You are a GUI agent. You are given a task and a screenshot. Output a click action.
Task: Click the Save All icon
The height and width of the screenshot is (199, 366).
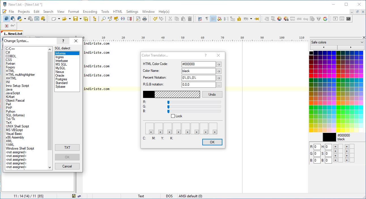coord(86,19)
